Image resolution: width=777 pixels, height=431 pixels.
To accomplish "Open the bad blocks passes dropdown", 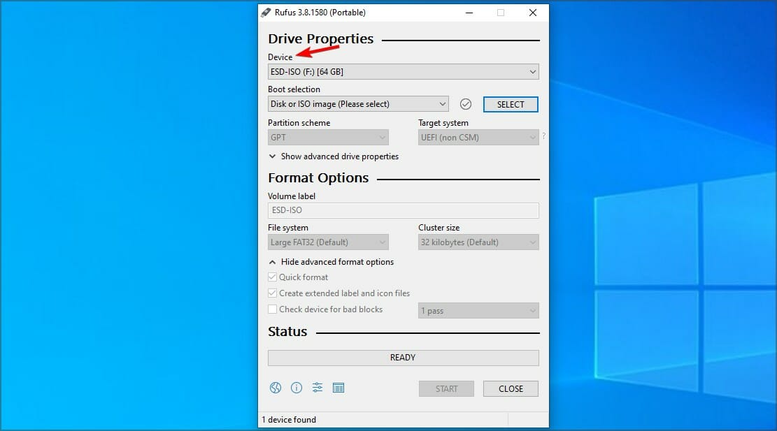I will pyautogui.click(x=478, y=311).
